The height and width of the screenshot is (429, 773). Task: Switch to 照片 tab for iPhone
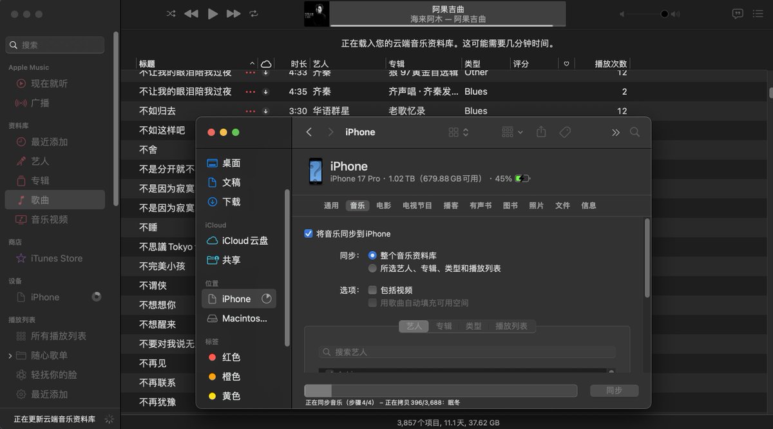pyautogui.click(x=537, y=205)
